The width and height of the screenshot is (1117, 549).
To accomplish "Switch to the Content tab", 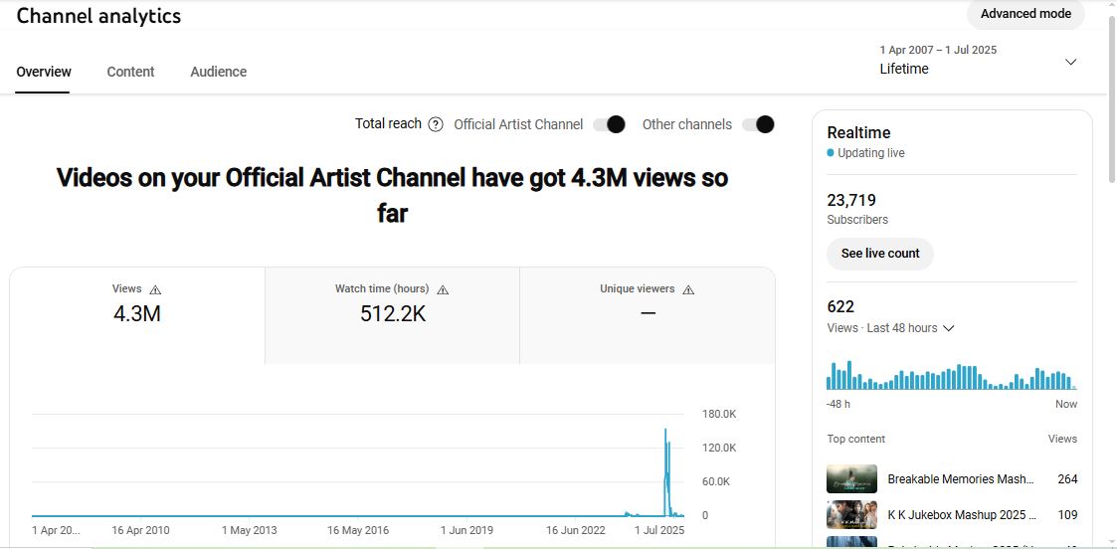I will 130,72.
